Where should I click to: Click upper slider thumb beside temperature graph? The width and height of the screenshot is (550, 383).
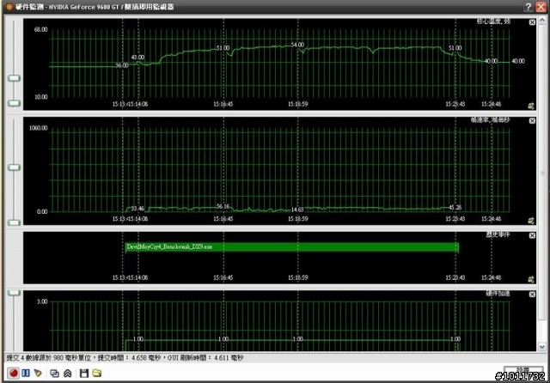coord(14,78)
